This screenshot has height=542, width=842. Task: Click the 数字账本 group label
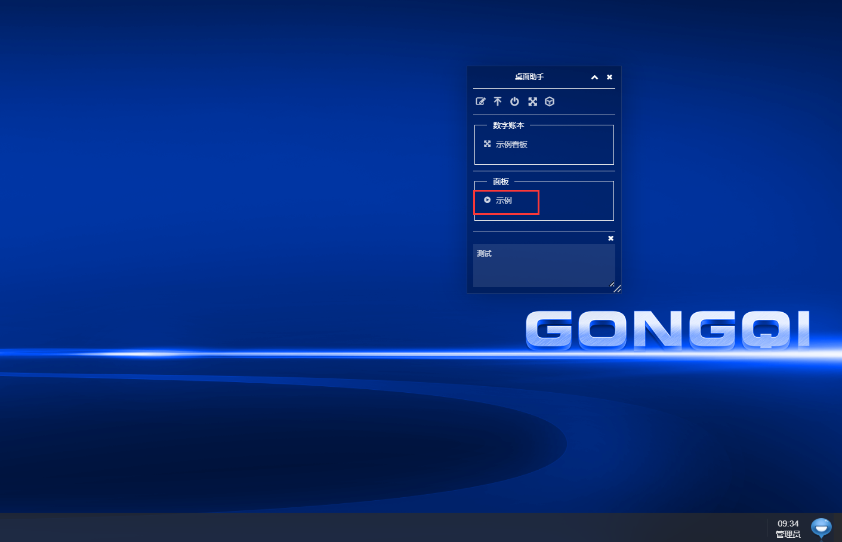click(x=508, y=125)
